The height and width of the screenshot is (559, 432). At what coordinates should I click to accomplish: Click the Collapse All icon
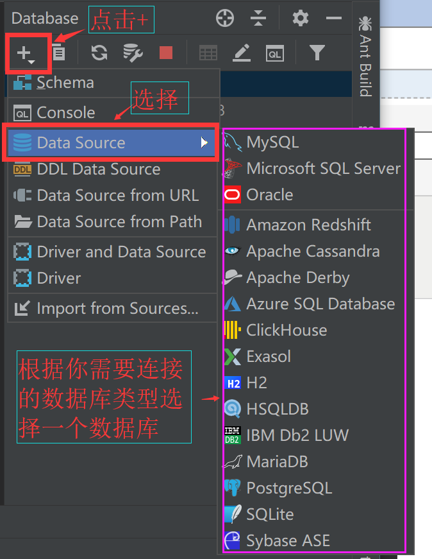click(258, 18)
